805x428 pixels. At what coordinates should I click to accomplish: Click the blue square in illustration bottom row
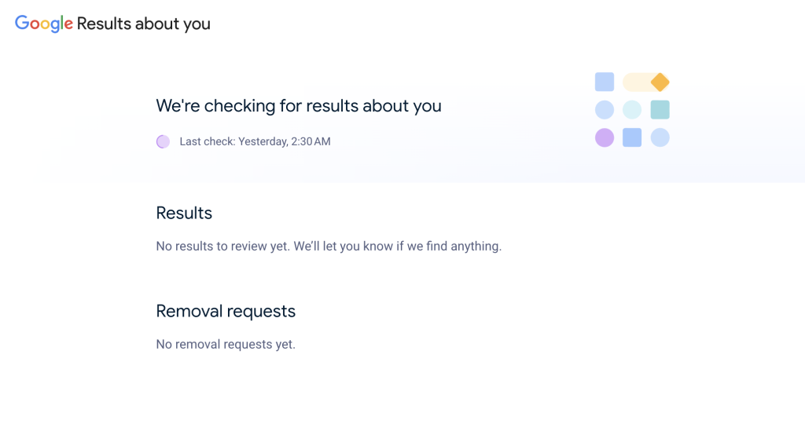(632, 137)
